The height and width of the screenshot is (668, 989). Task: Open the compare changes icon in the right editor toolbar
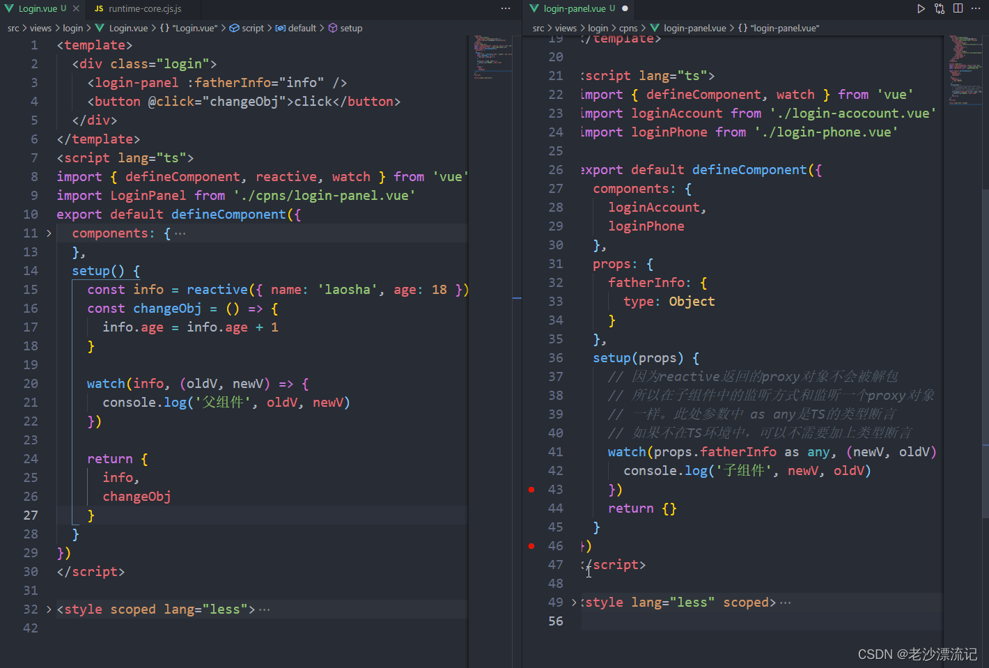tap(940, 8)
